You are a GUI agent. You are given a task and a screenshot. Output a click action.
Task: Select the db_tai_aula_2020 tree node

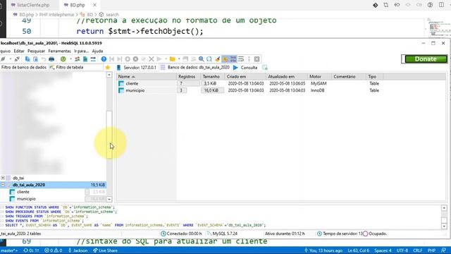[54, 185]
